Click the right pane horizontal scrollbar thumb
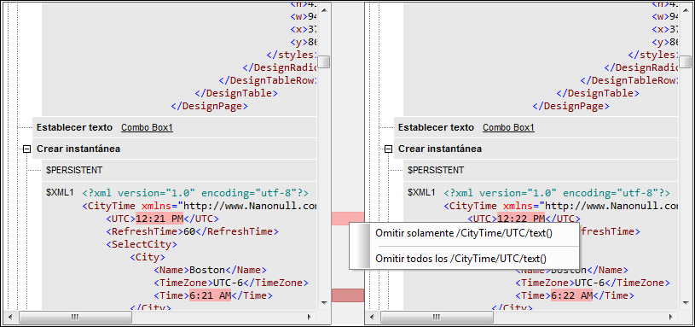695x327 pixels. point(437,318)
